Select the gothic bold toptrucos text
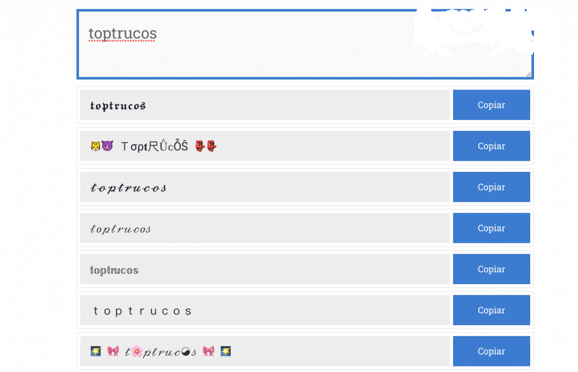The height and width of the screenshot is (372, 578). click(x=118, y=106)
